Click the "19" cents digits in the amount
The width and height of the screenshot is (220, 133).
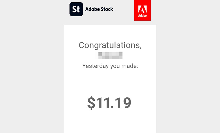click(x=123, y=103)
